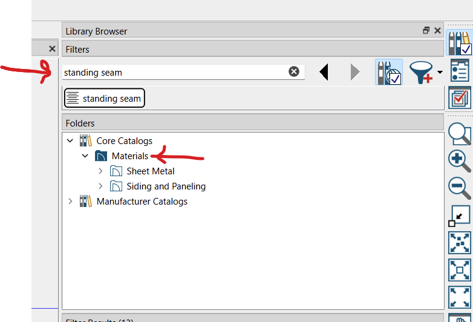The width and height of the screenshot is (473, 322).
Task: Clear the standing seam search text
Action: click(293, 72)
